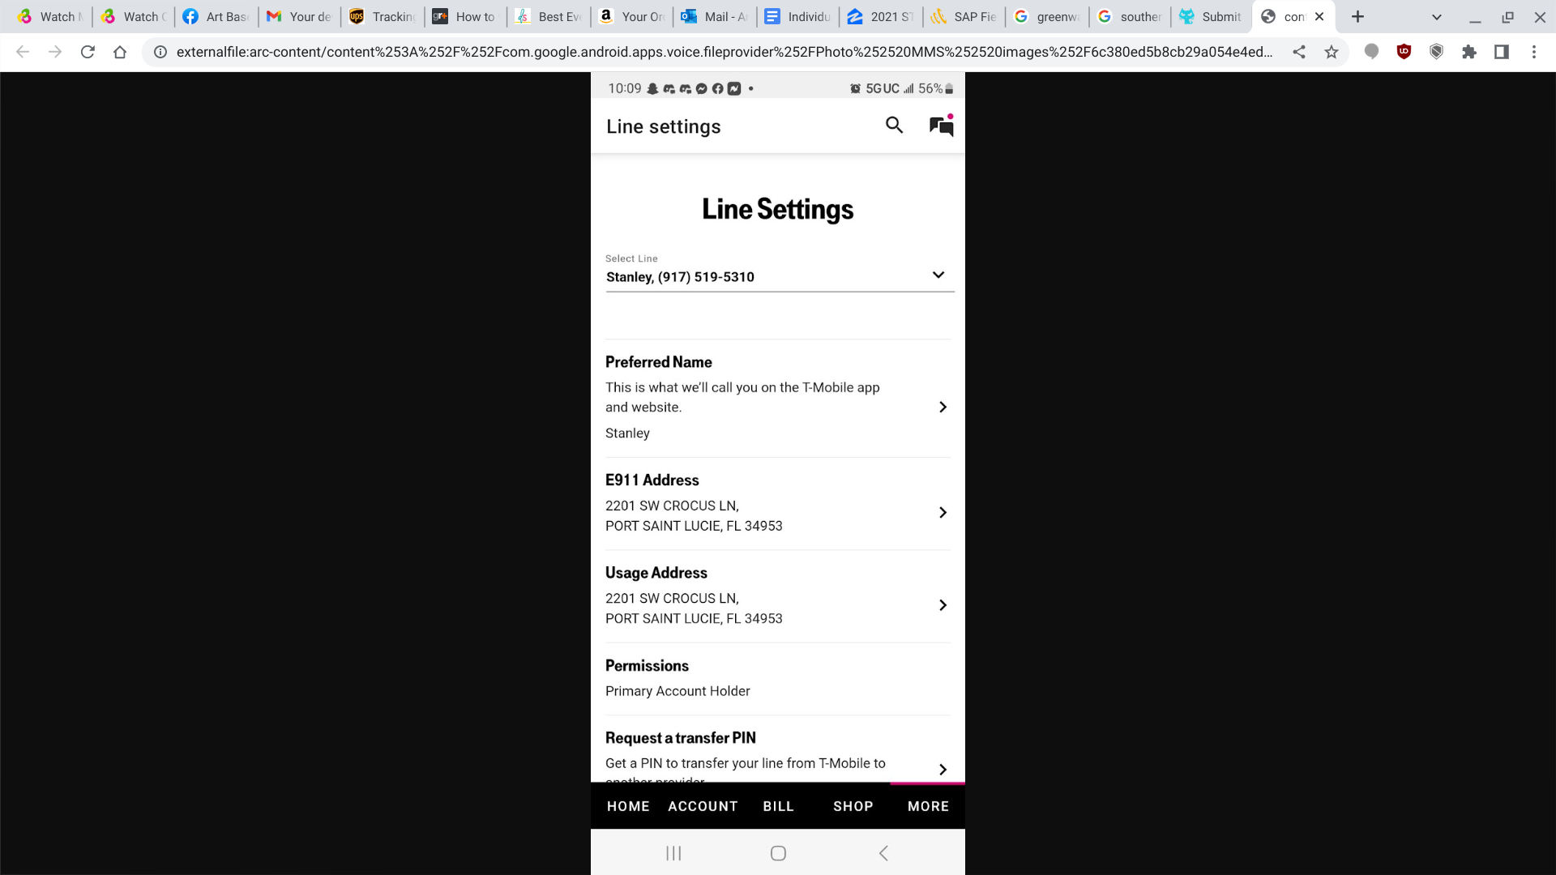The height and width of the screenshot is (875, 1556).
Task: Switch to the BILL tab
Action: pyautogui.click(x=778, y=806)
